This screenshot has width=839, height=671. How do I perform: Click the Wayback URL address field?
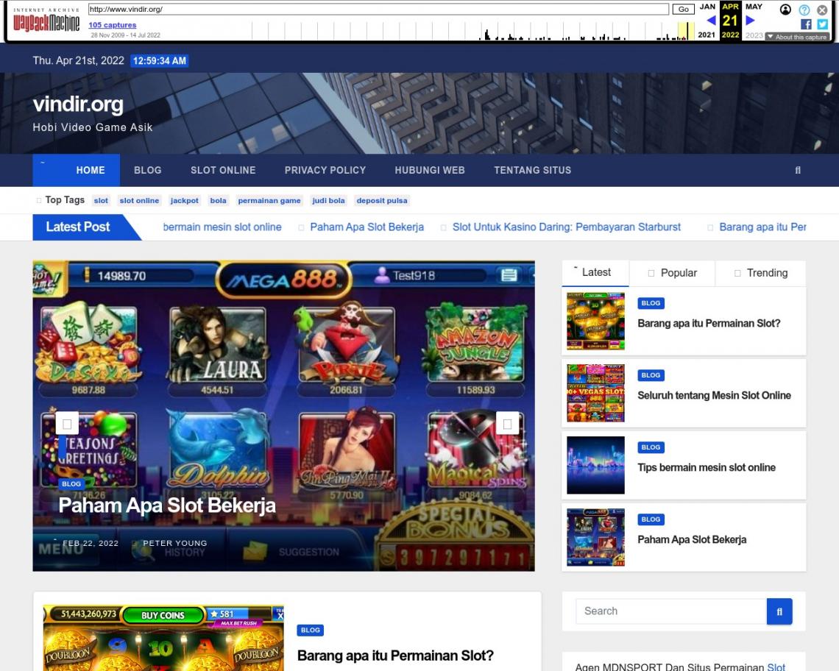click(378, 9)
